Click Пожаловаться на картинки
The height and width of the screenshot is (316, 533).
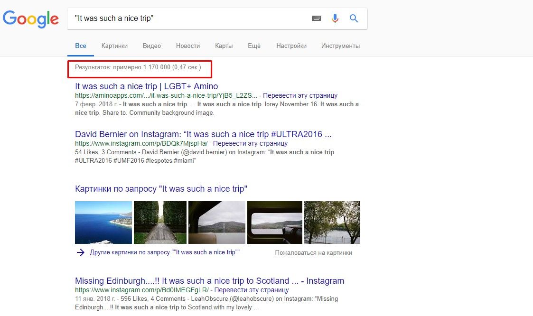[x=313, y=253]
